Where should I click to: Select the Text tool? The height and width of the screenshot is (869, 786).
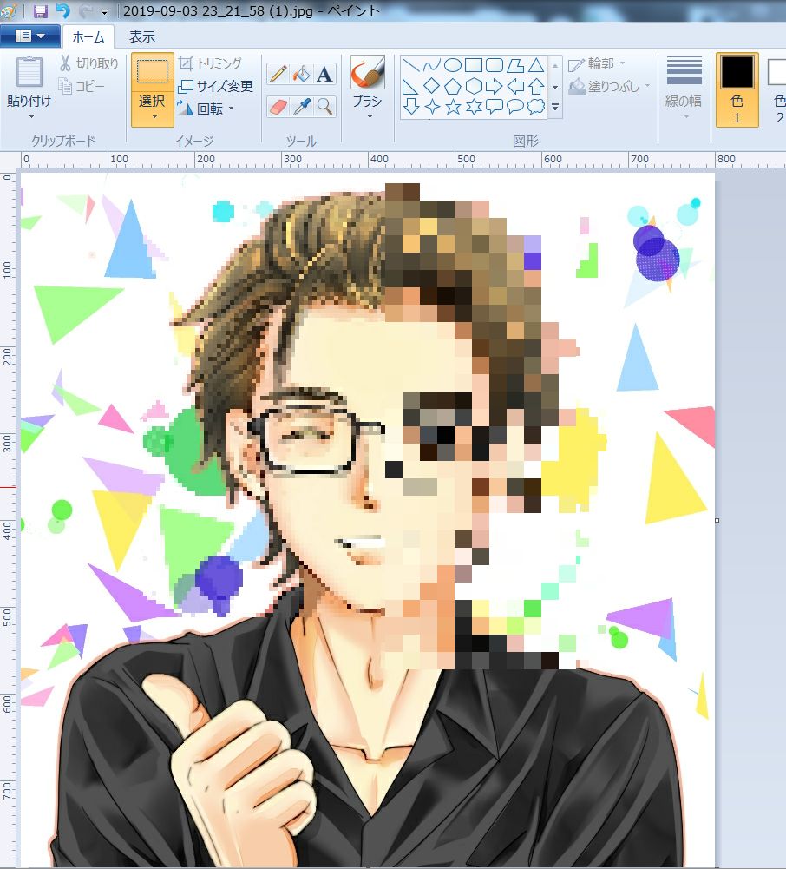click(x=324, y=74)
